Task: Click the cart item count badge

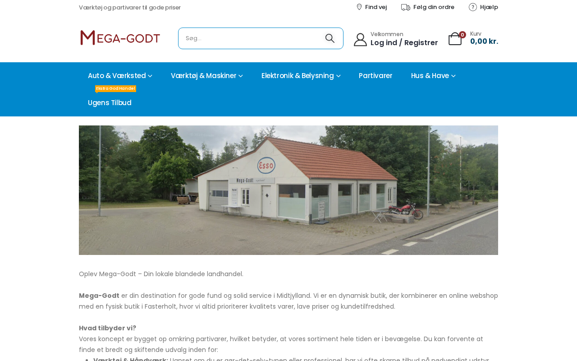Action: click(x=463, y=35)
